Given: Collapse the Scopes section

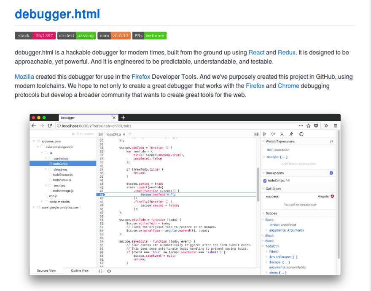Looking at the screenshot, I should (263, 213).
